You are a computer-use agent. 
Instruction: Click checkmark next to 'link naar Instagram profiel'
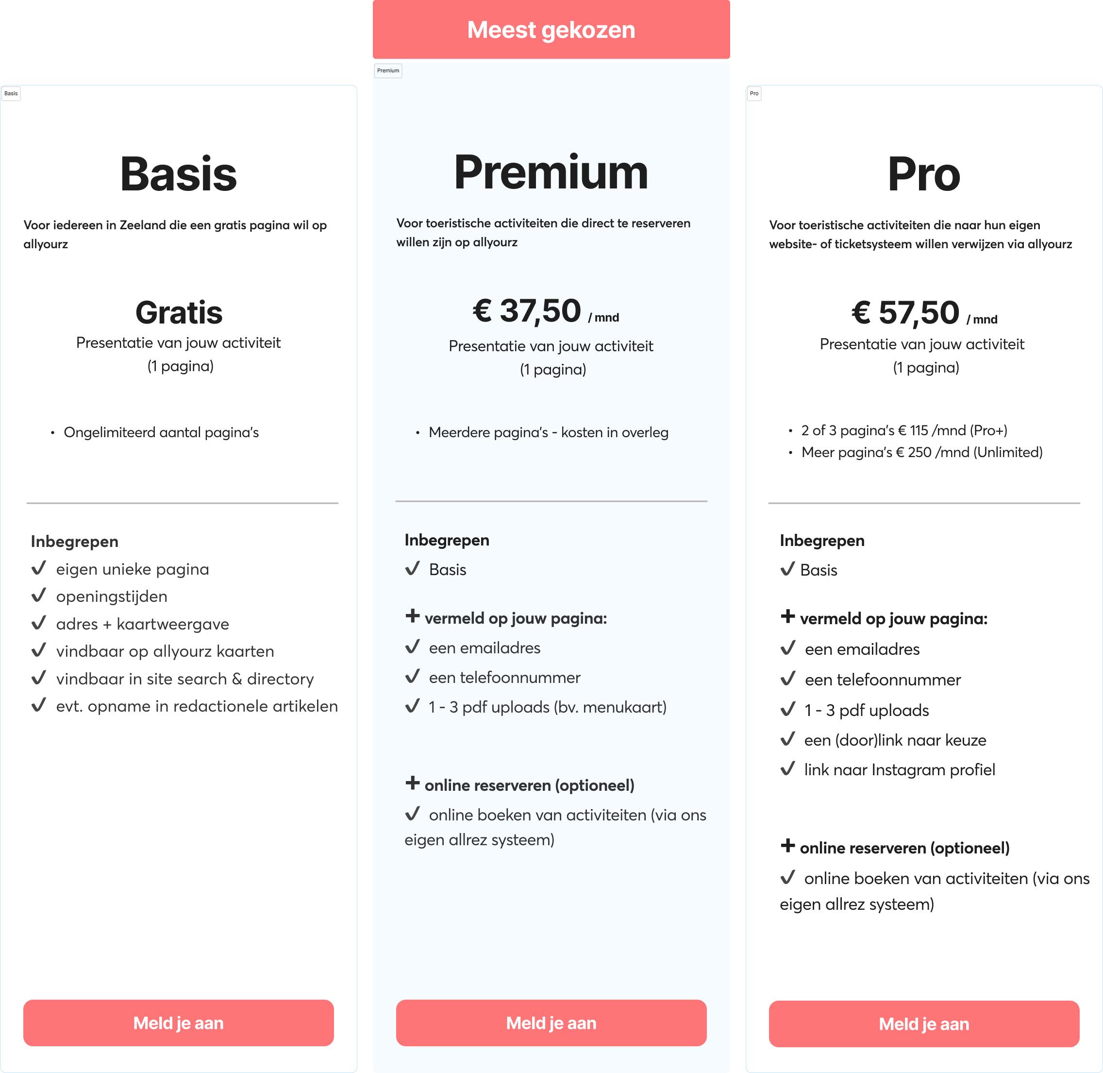[x=787, y=768]
